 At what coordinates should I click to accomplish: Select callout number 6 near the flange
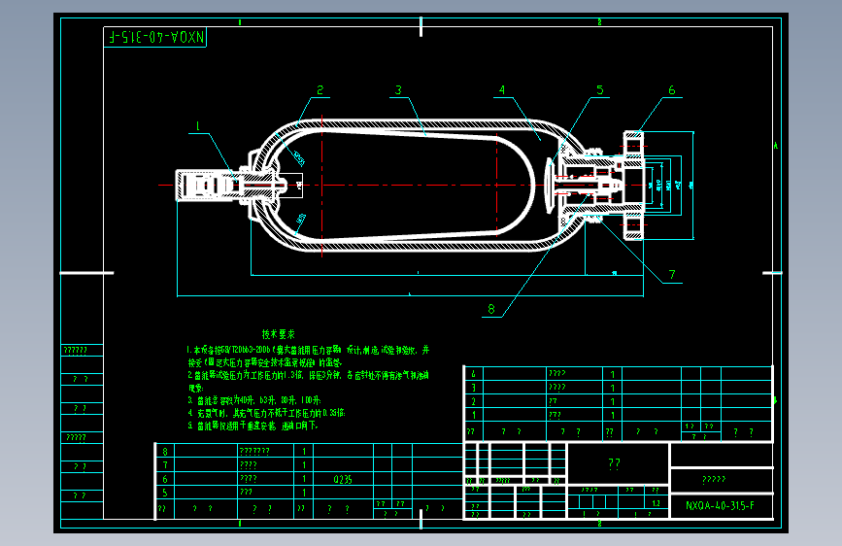(x=671, y=90)
